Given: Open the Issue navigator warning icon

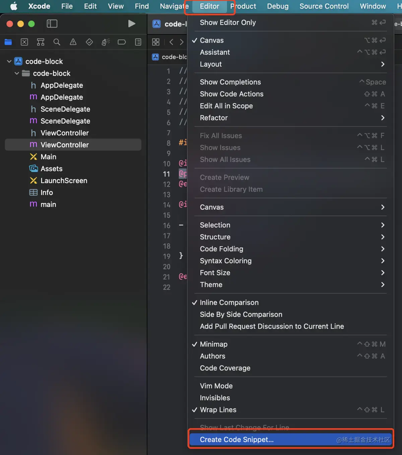Looking at the screenshot, I should click(x=73, y=42).
